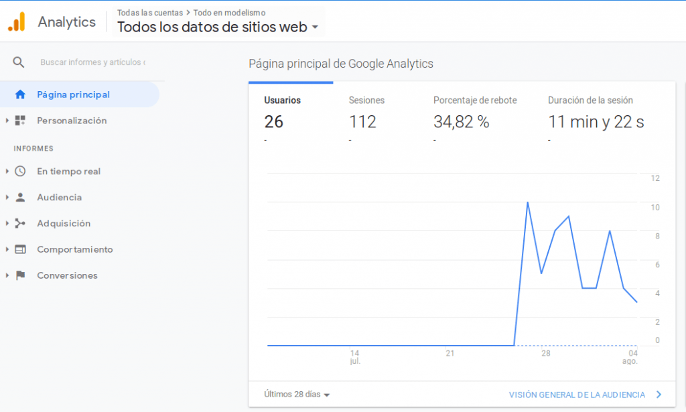Click the Comportamiento window icon
The height and width of the screenshot is (412, 686).
[x=20, y=249]
